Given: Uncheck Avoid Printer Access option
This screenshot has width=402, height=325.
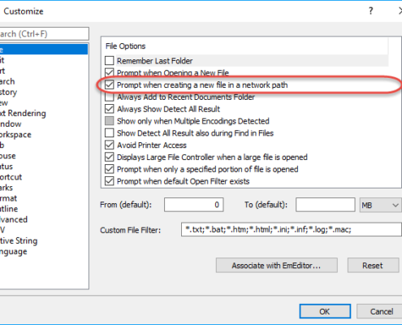Looking at the screenshot, I should [x=110, y=145].
